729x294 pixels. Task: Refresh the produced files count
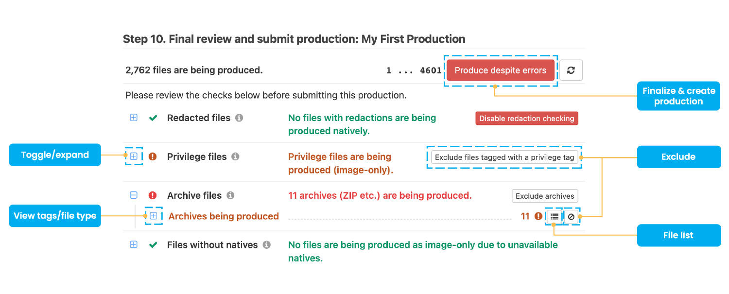click(571, 70)
